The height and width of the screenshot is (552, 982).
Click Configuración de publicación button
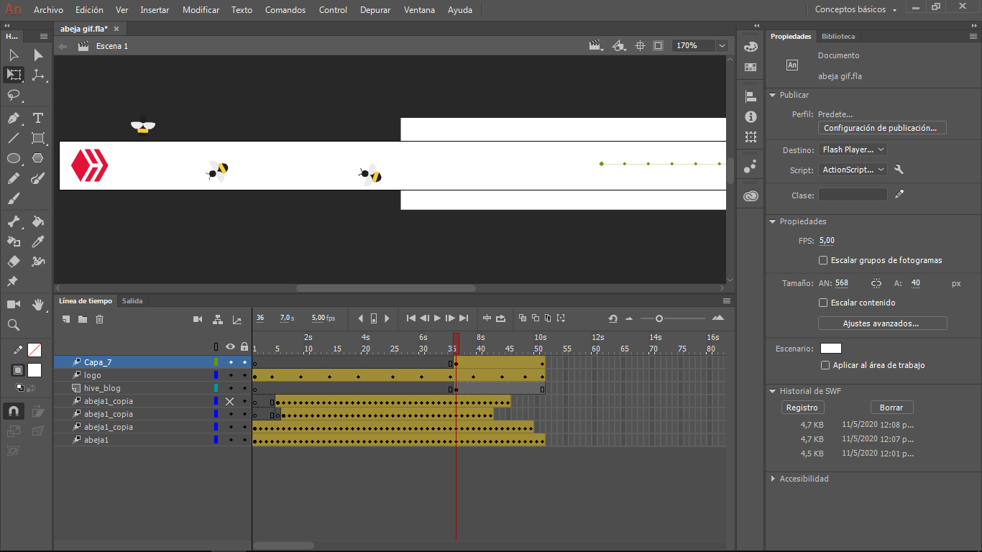click(x=882, y=128)
